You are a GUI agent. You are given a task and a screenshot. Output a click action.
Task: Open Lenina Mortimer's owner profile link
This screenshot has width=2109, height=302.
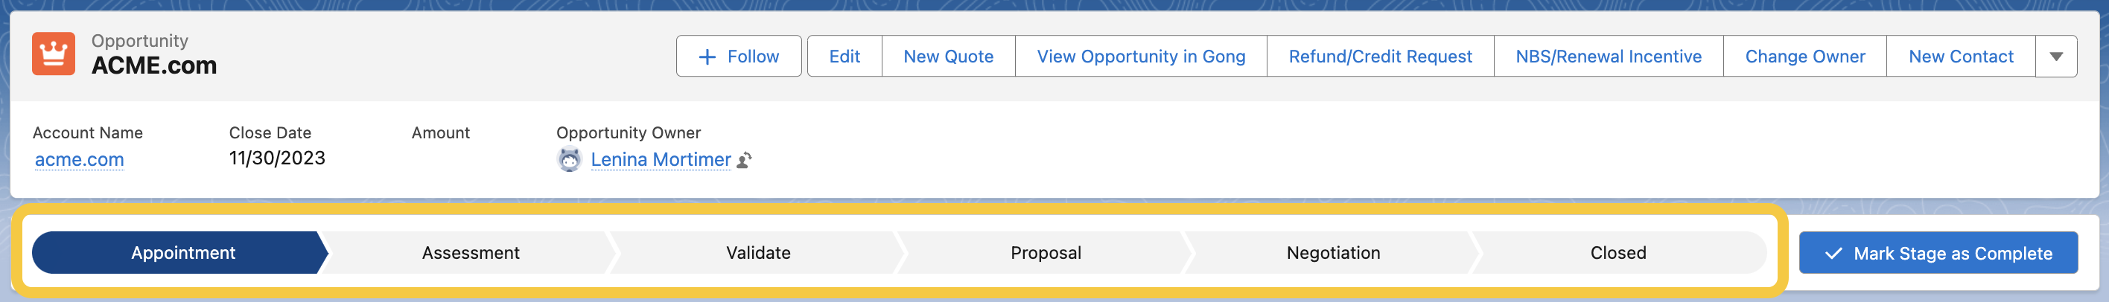pos(660,160)
